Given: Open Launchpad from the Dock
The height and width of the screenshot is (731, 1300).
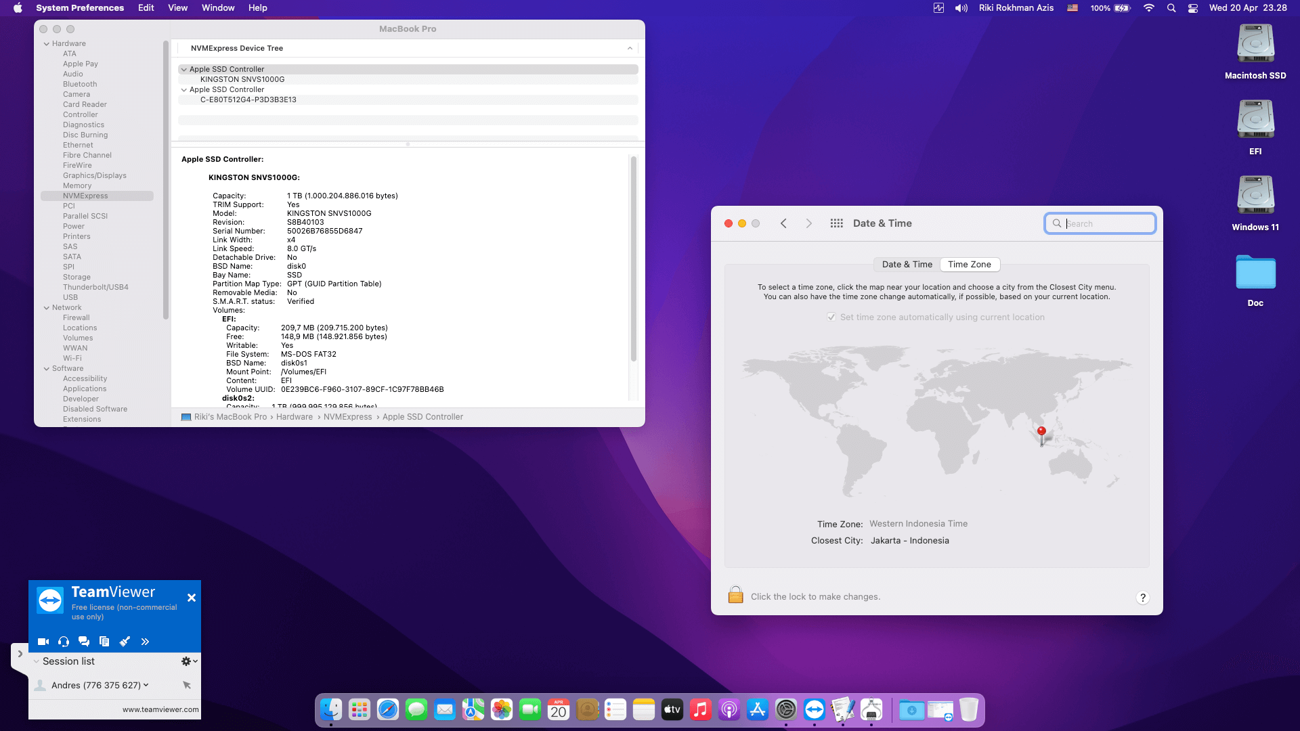Looking at the screenshot, I should click(x=360, y=709).
